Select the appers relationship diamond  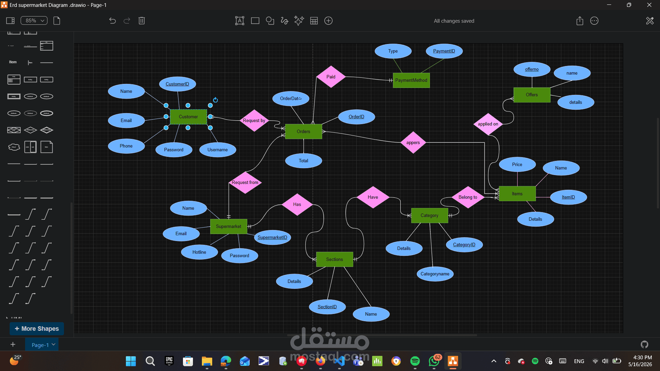pos(413,143)
